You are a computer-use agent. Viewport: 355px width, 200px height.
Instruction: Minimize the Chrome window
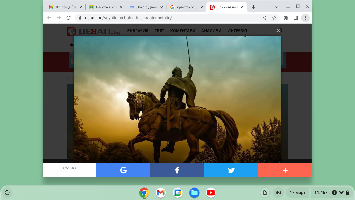click(288, 7)
